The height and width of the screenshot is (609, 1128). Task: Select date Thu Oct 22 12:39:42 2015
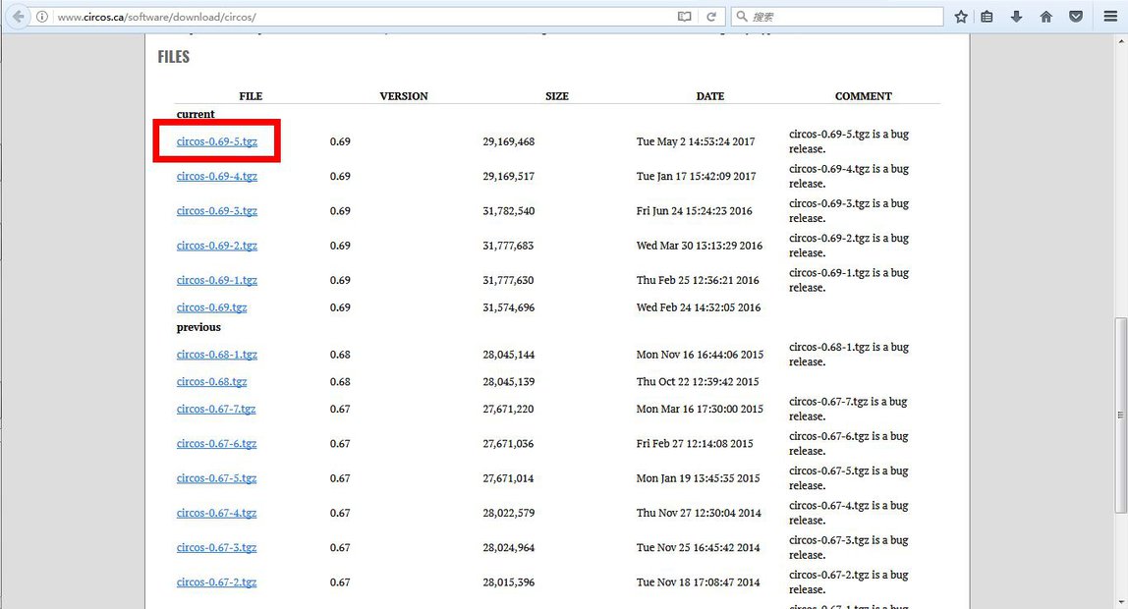[698, 382]
